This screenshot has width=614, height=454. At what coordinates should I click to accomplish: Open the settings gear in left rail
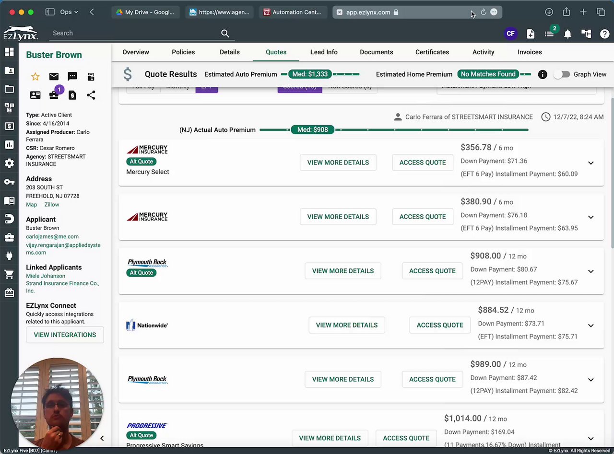[x=9, y=163]
